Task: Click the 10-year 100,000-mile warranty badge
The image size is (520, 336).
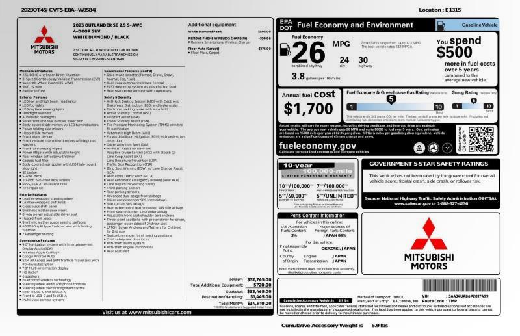Action: 317,170
